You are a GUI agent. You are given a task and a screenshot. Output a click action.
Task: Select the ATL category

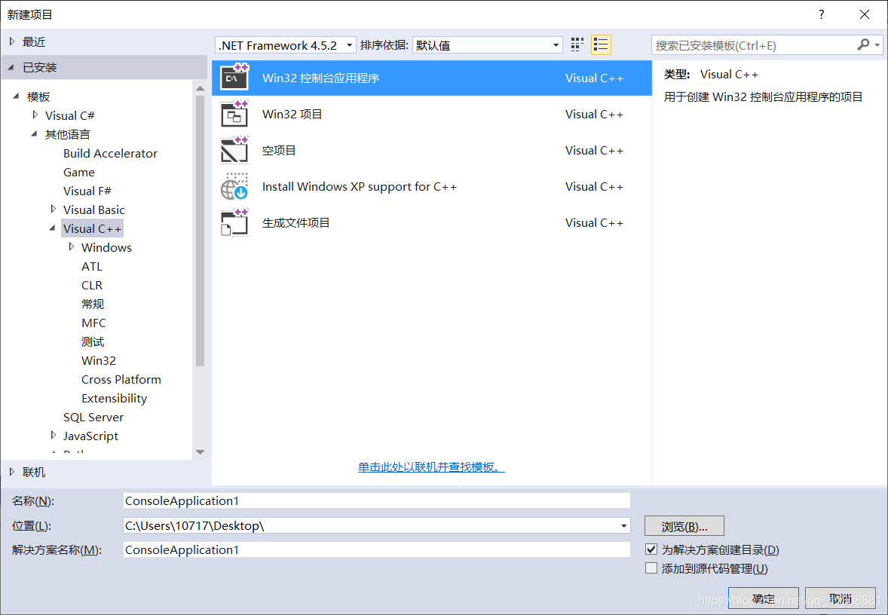pyautogui.click(x=92, y=266)
